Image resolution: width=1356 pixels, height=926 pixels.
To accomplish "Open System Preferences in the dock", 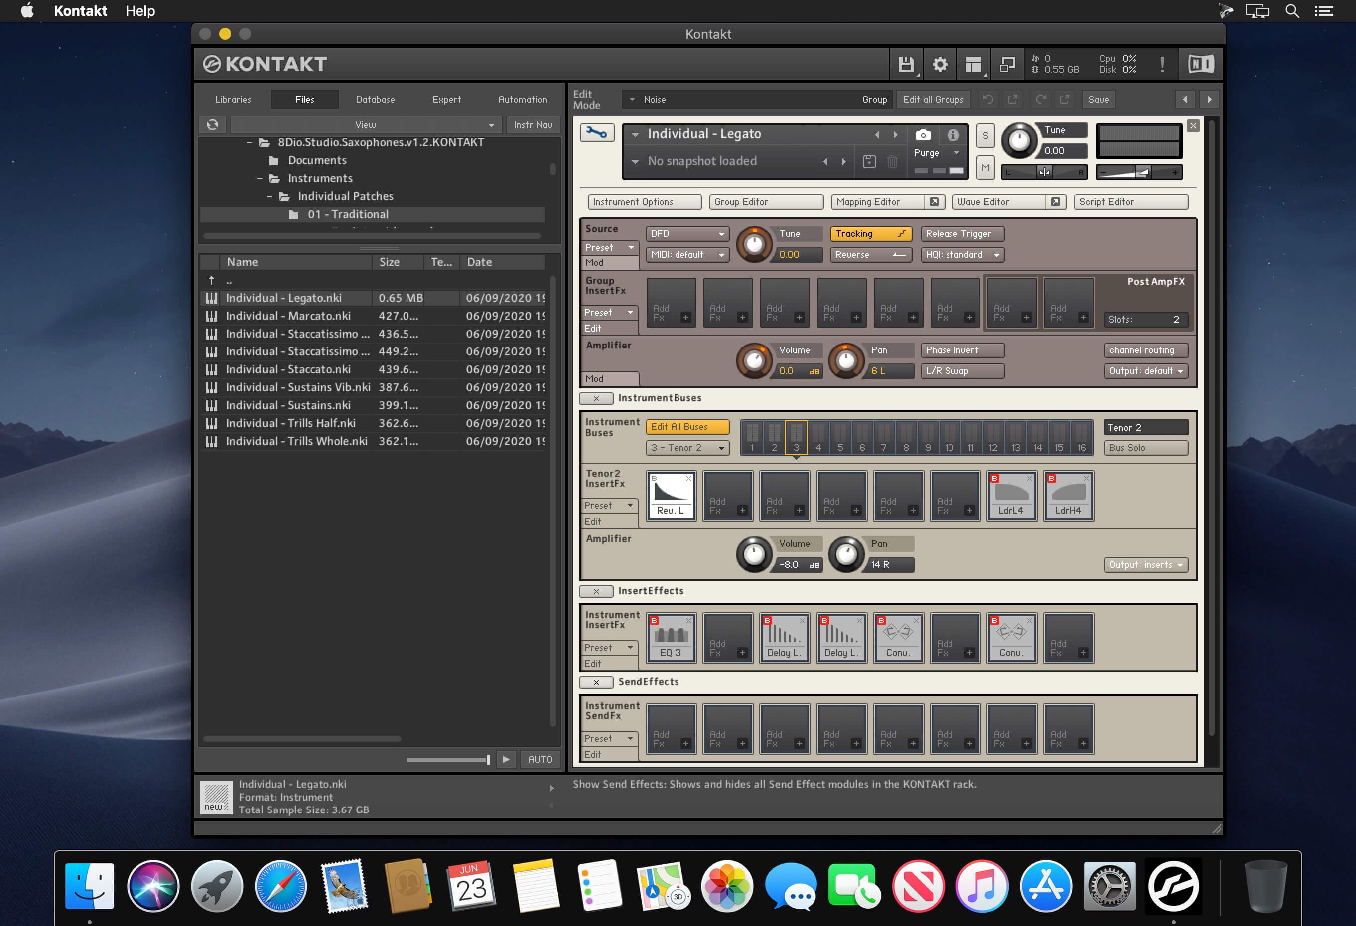I will 1109,886.
